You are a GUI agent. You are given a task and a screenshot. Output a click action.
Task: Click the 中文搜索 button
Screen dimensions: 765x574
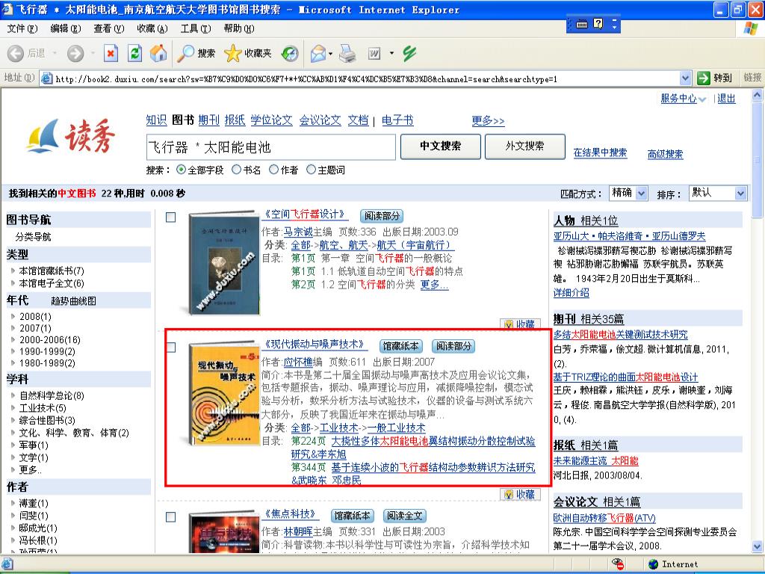[441, 146]
